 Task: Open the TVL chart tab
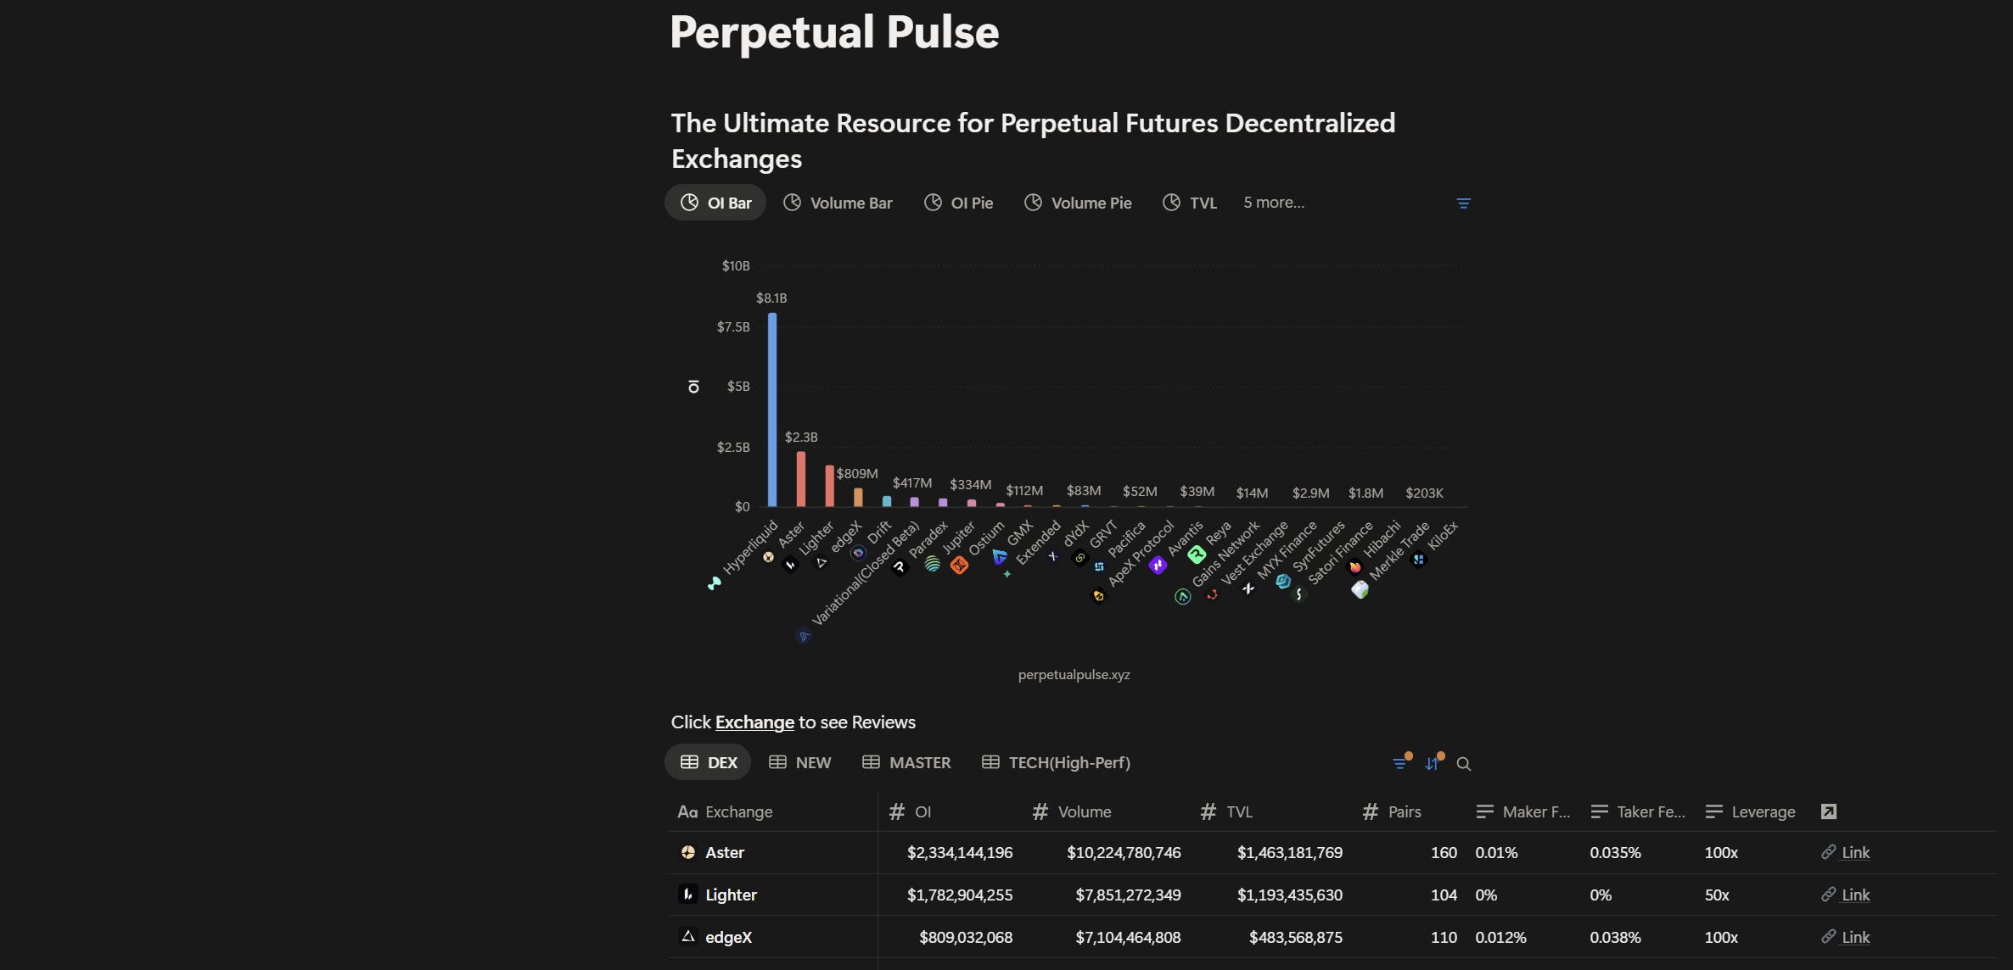(1190, 203)
